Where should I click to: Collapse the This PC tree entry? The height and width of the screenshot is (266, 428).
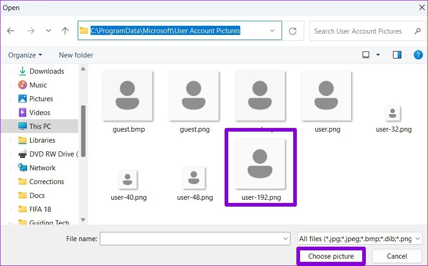coord(11,126)
